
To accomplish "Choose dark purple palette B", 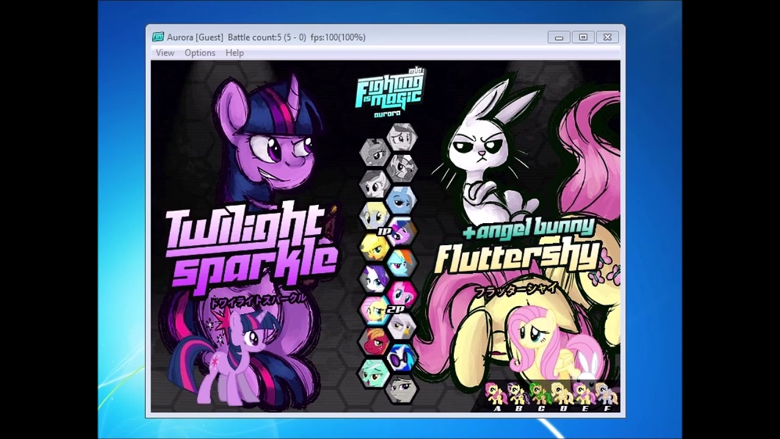I will point(518,394).
